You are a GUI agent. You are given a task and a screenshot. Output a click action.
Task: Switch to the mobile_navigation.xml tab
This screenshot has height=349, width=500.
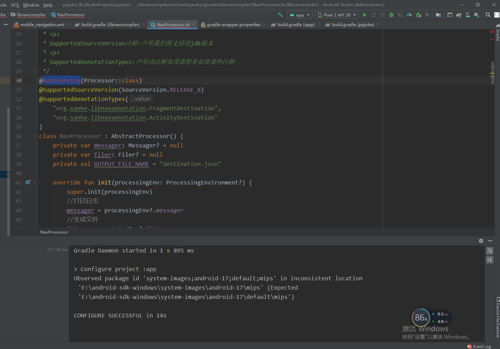(x=42, y=25)
